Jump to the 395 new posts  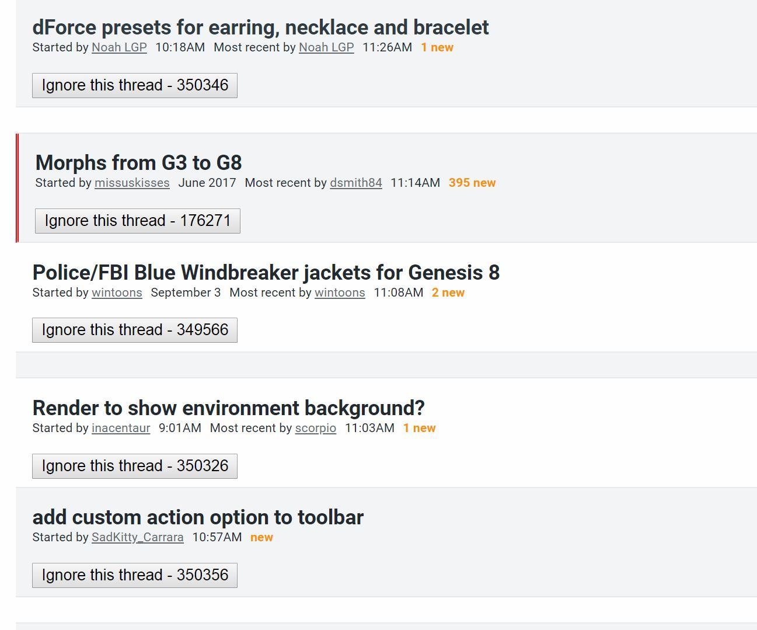coord(472,183)
